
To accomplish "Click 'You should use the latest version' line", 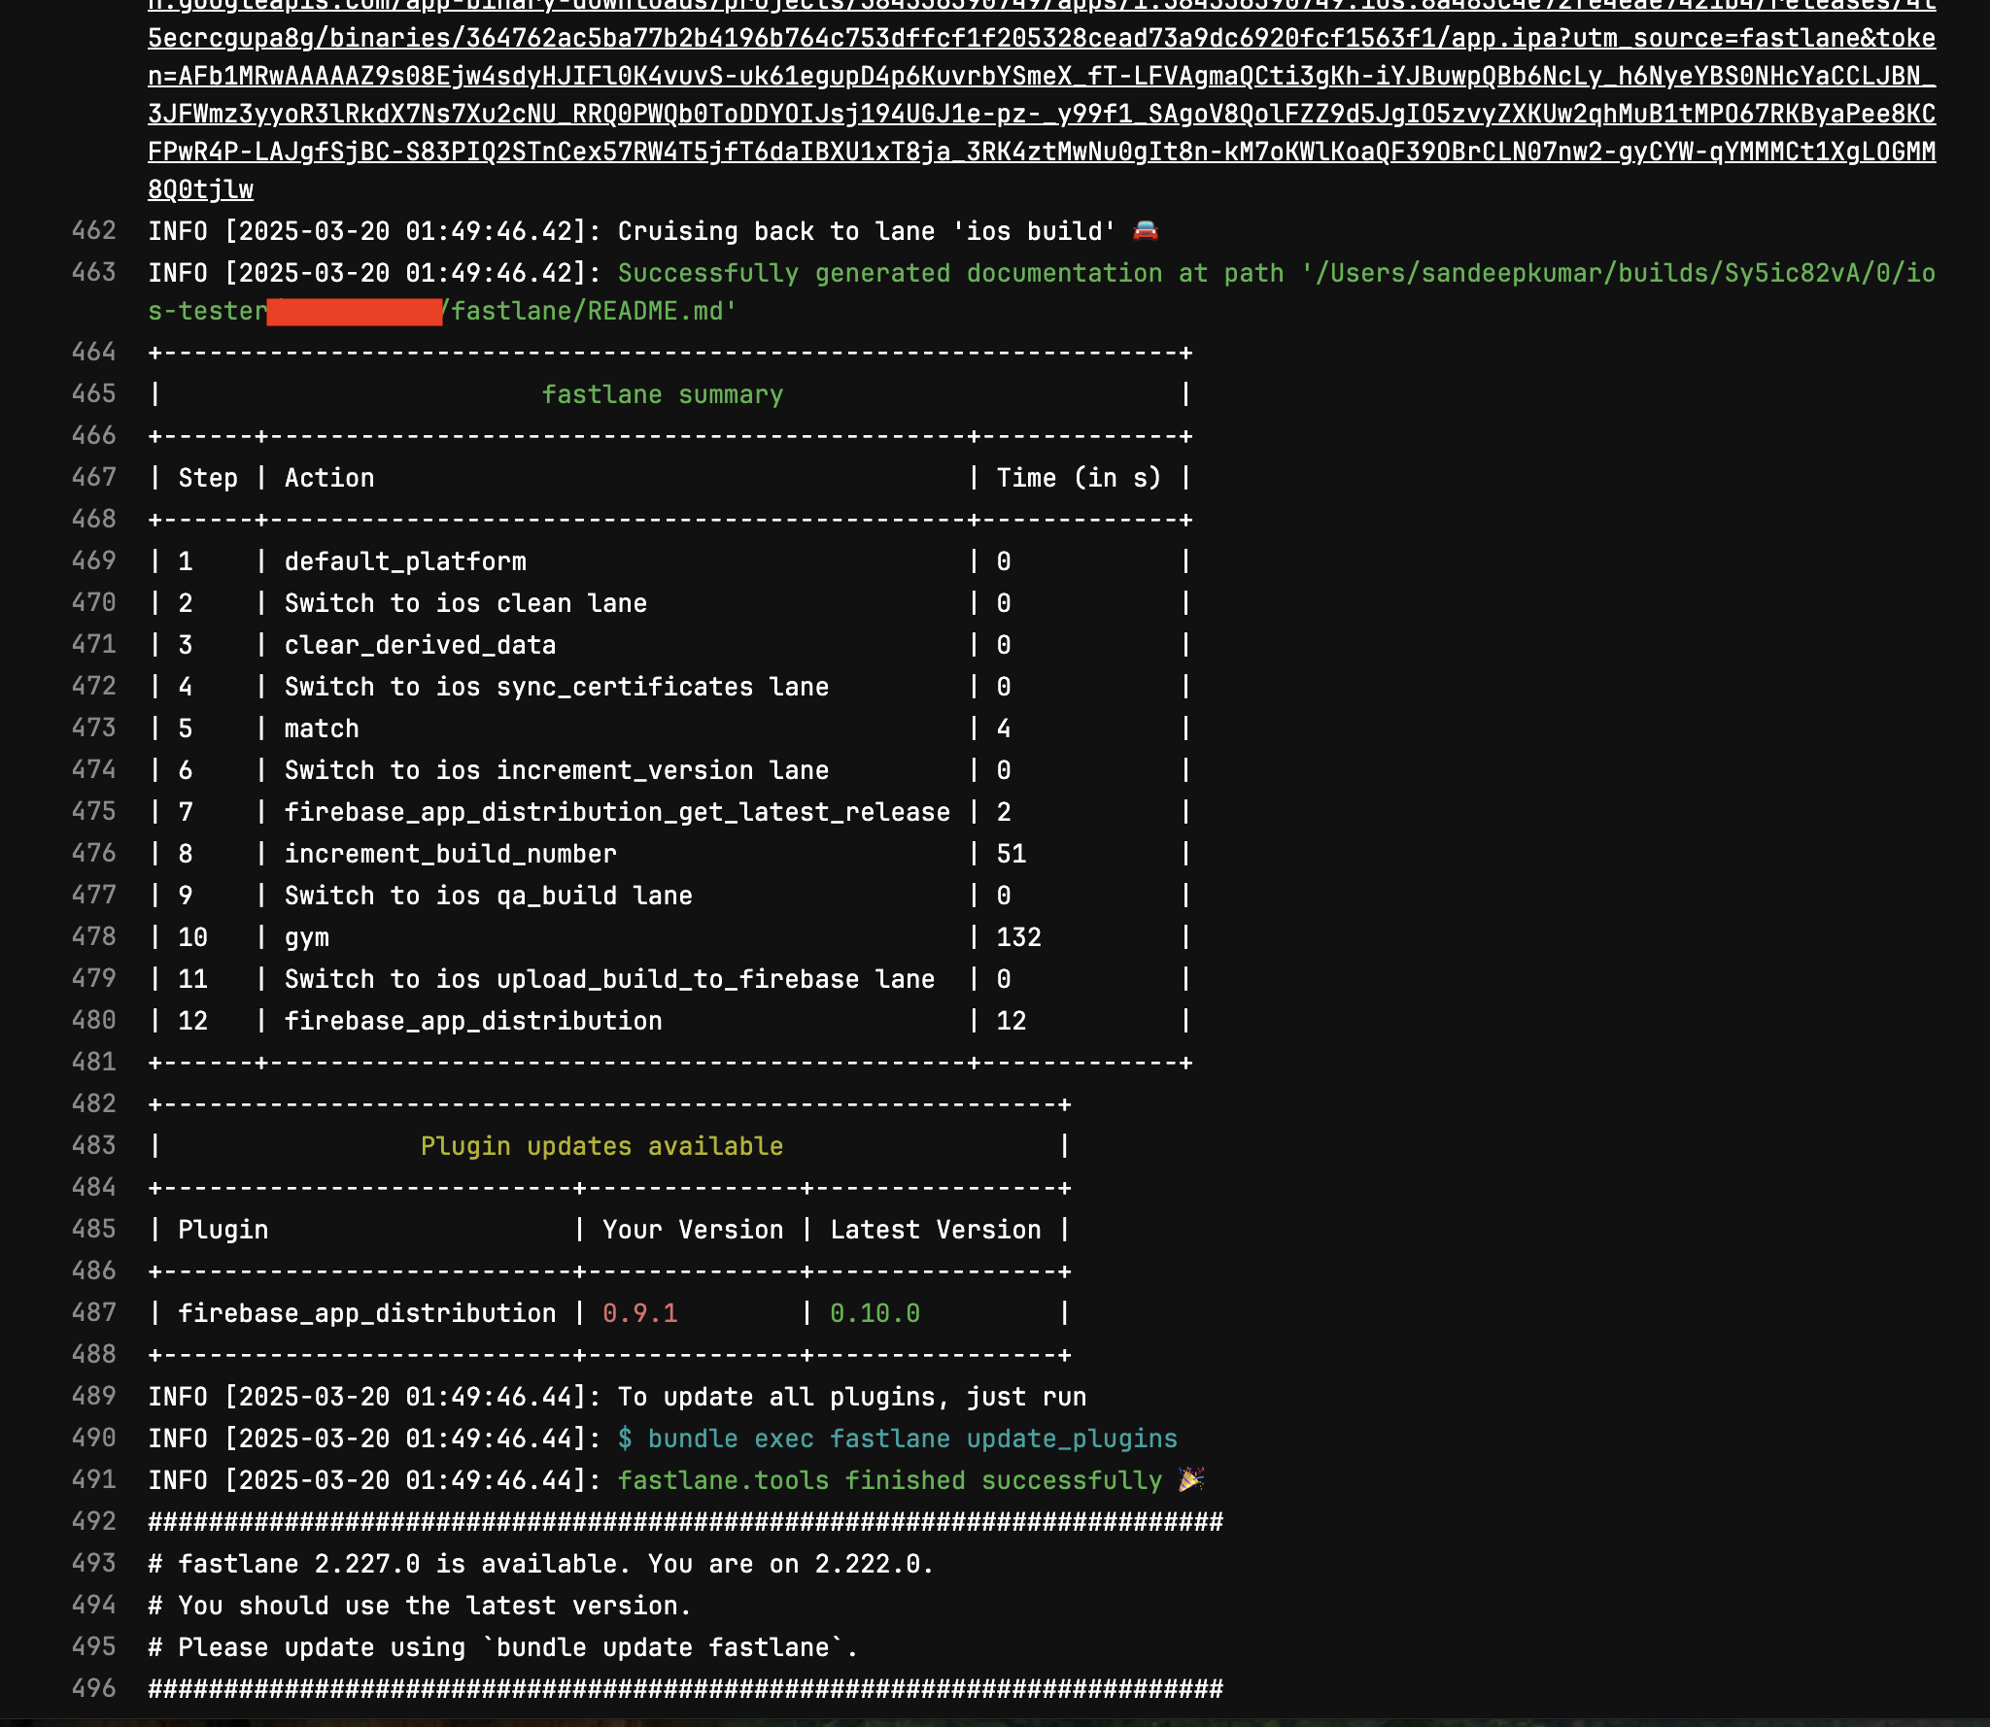I will 420,1606.
